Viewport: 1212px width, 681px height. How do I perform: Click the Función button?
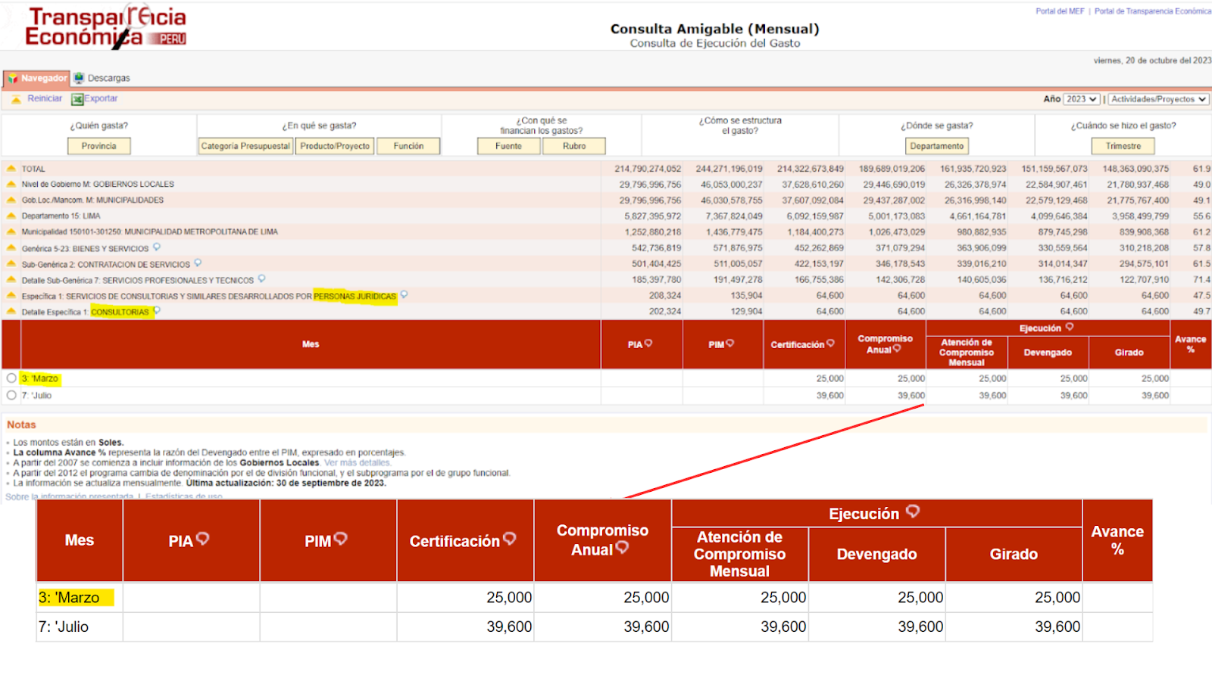(408, 146)
